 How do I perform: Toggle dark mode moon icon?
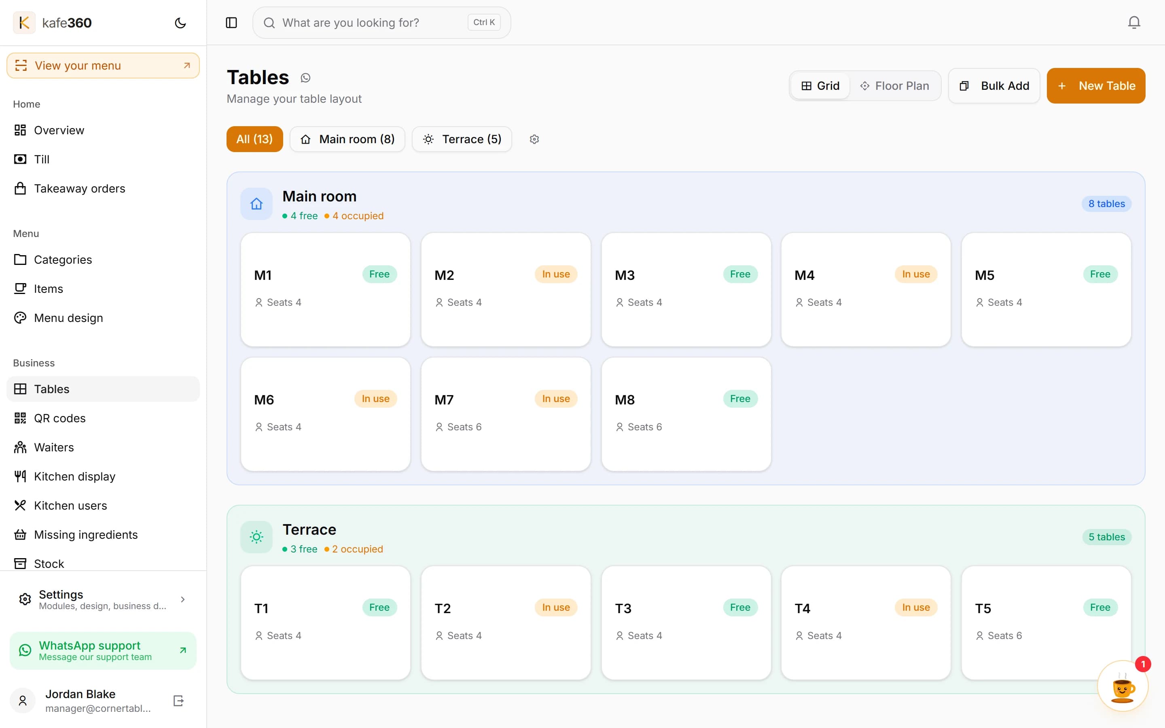click(180, 23)
